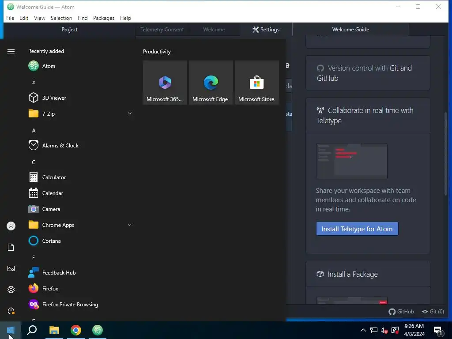
Task: Open GitHub panel from status bar
Action: point(401,311)
